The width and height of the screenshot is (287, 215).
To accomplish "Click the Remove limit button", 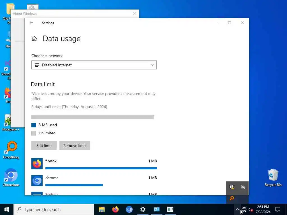I will (75, 146).
